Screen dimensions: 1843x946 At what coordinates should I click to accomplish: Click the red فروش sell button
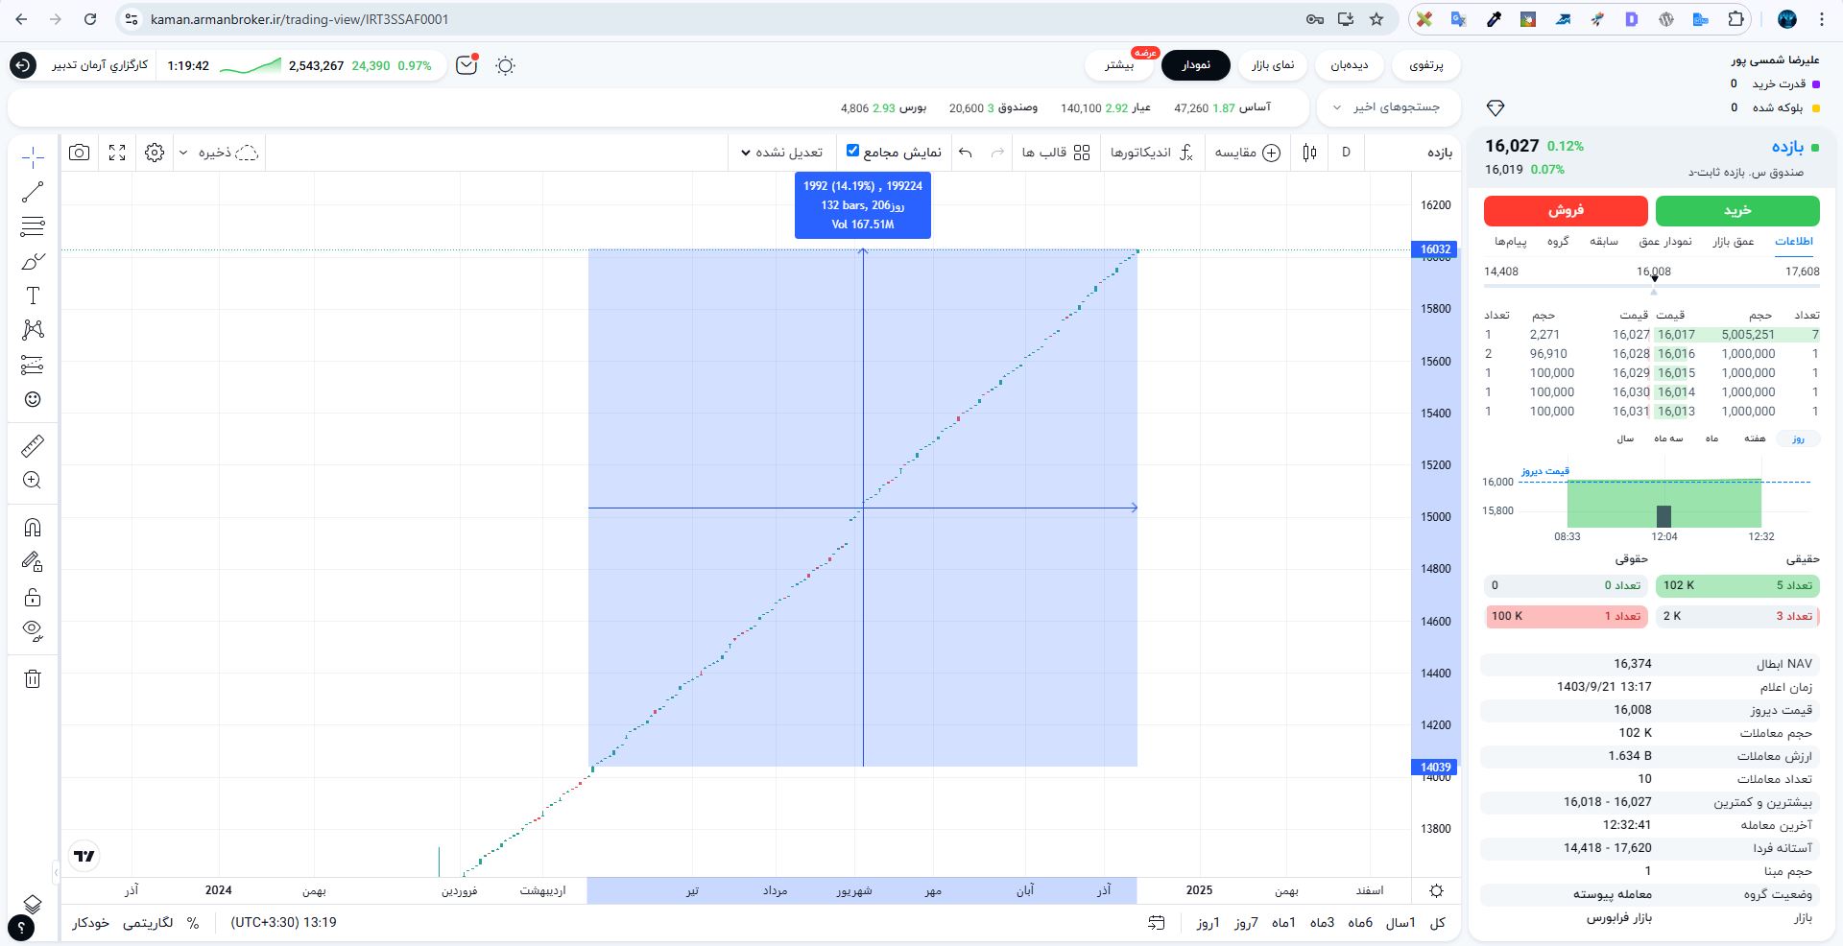(x=1566, y=210)
